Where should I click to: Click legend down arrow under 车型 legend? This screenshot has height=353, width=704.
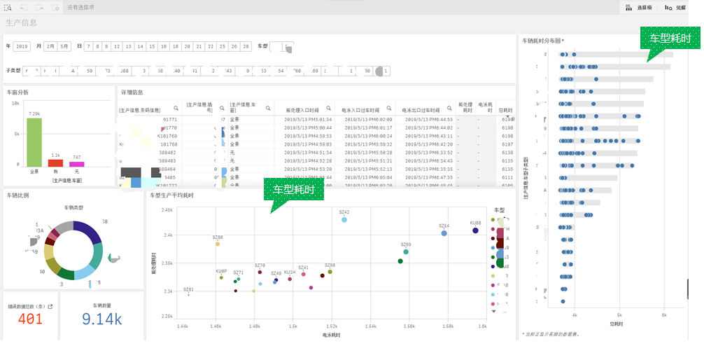[x=494, y=311]
